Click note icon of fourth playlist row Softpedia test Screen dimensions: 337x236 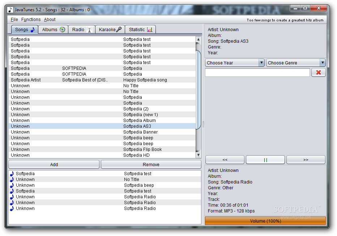pos(12,191)
